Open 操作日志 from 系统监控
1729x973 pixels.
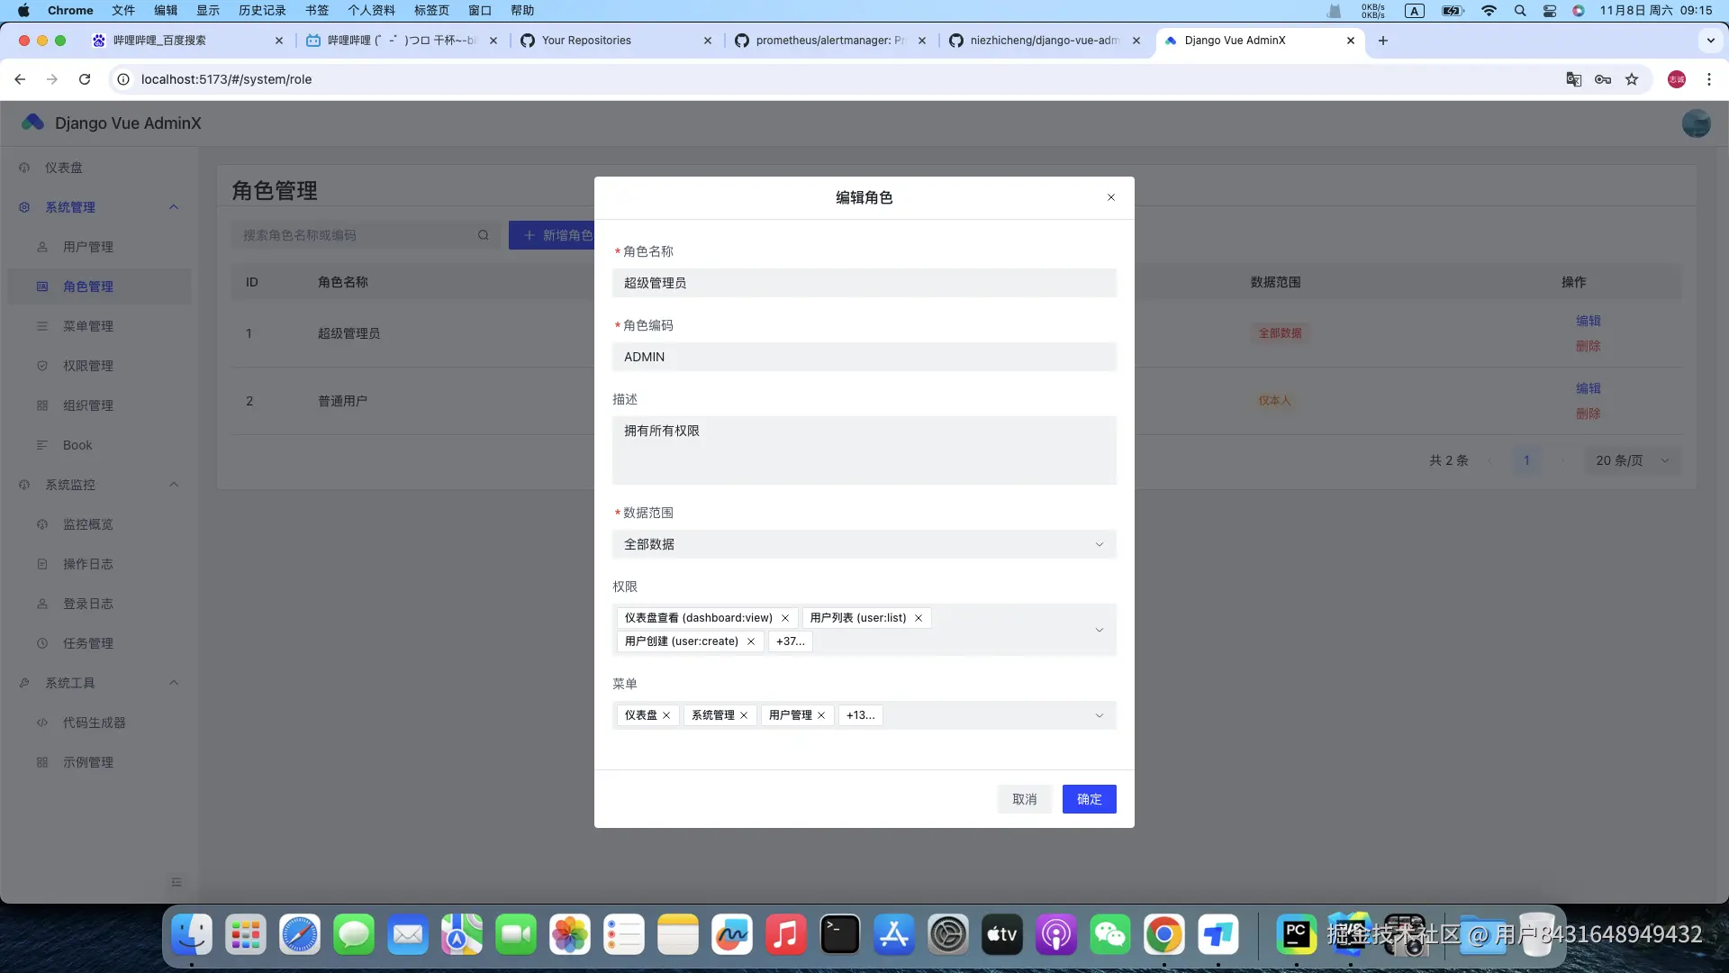click(87, 563)
